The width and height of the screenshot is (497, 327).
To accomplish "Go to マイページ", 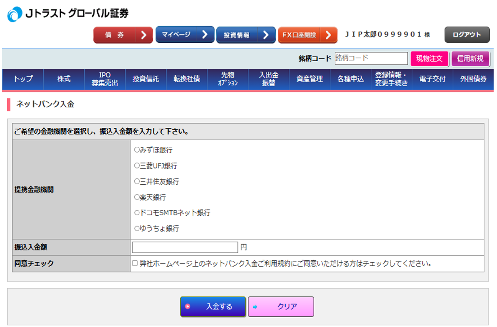I will pyautogui.click(x=185, y=34).
